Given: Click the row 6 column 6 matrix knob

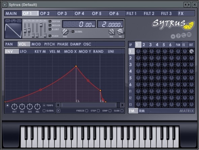Looking at the screenshot, I should [x=171, y=84].
